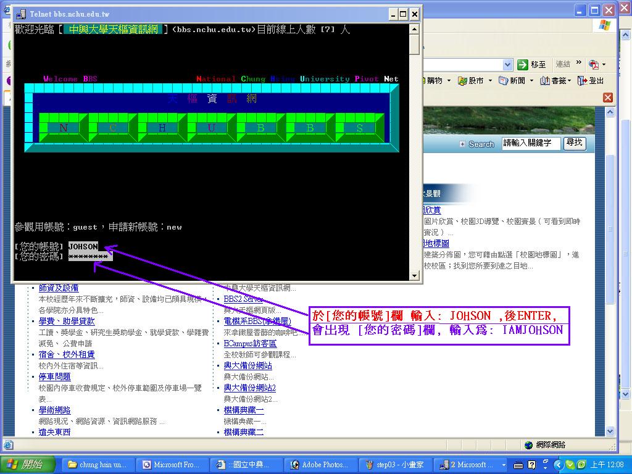Expand the 購物 dropdown arrow
Image resolution: width=632 pixels, height=474 pixels.
(449, 81)
